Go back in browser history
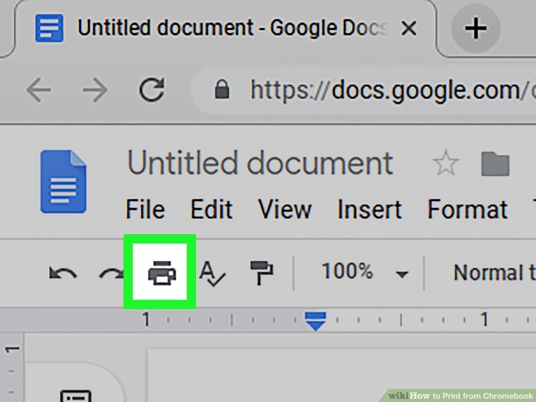 (39, 90)
